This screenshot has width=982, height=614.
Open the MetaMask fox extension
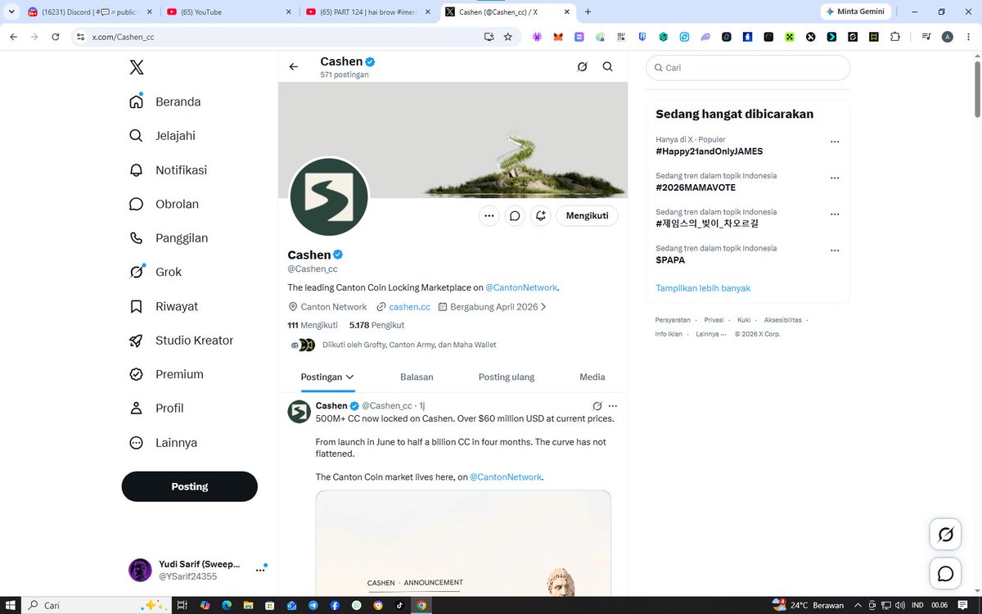point(558,37)
